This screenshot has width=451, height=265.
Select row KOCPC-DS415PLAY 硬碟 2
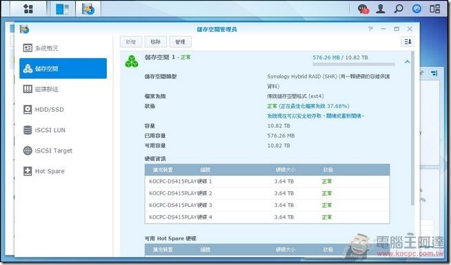267,193
